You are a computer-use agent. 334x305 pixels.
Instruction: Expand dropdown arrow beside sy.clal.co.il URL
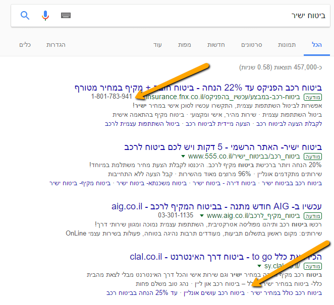[259, 266]
